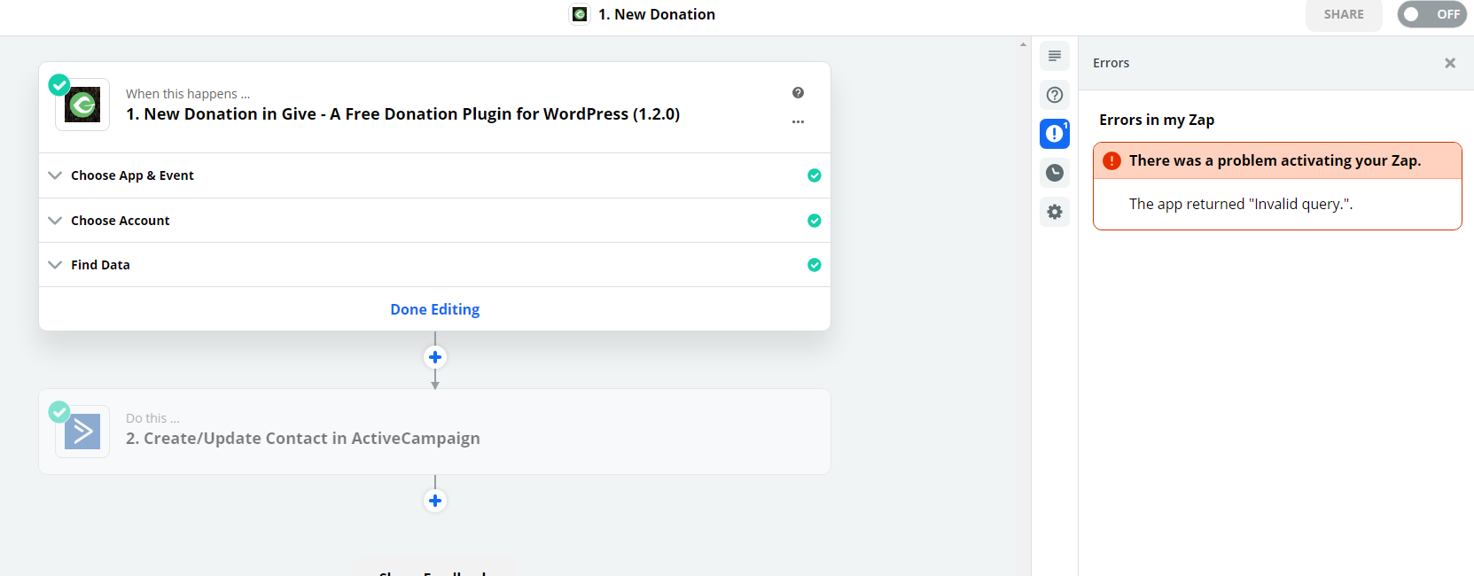Viewport: 1474px width, 576px height.
Task: Click the red error exclamation icon
Action: coord(1111,160)
